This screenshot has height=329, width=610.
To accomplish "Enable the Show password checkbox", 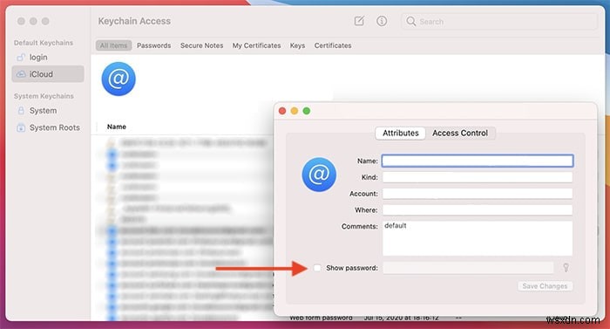I will pos(317,268).
